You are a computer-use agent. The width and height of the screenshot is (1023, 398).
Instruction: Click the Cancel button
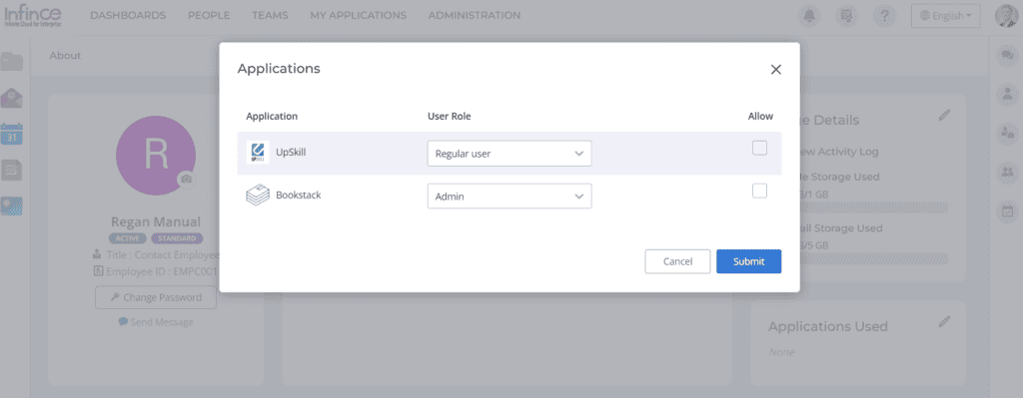coord(677,261)
